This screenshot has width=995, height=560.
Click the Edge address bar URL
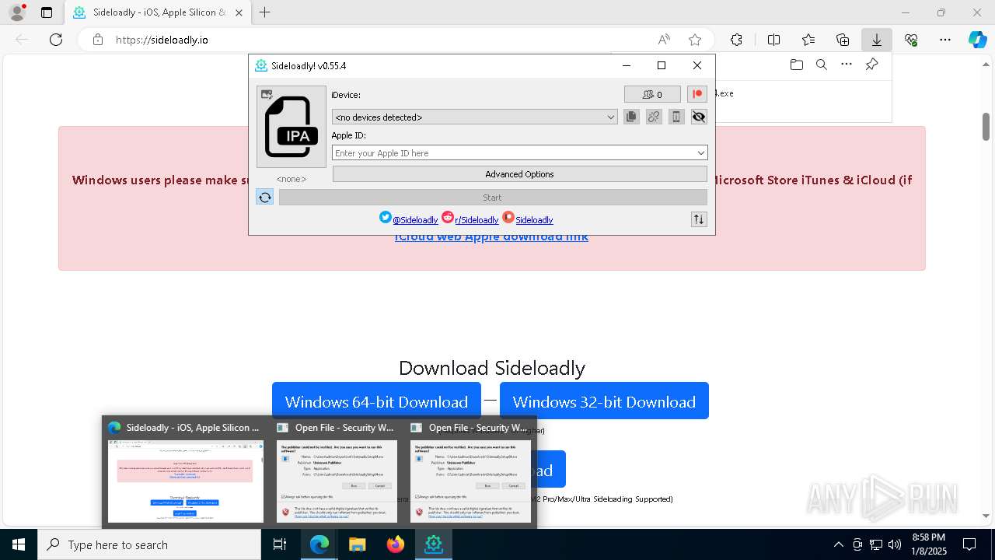pos(162,40)
